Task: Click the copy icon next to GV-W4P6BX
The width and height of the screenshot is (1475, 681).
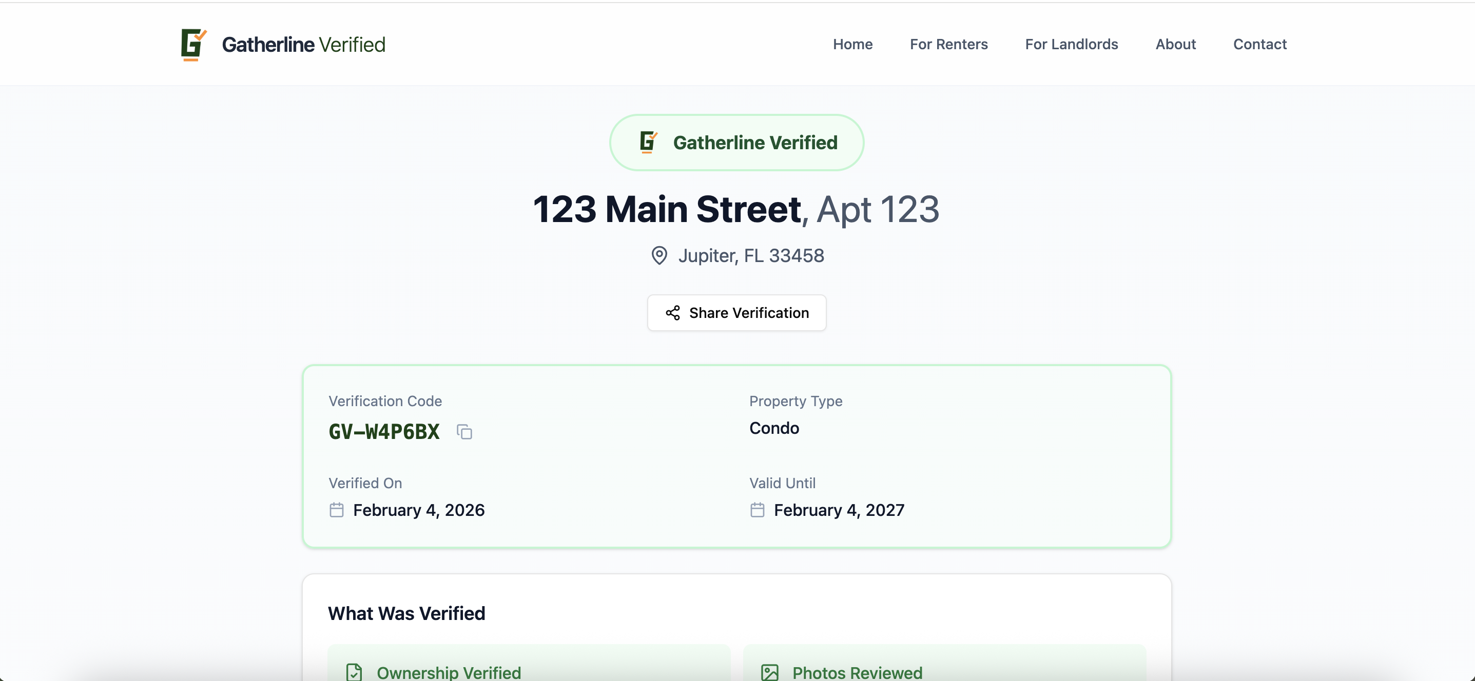Action: click(464, 432)
